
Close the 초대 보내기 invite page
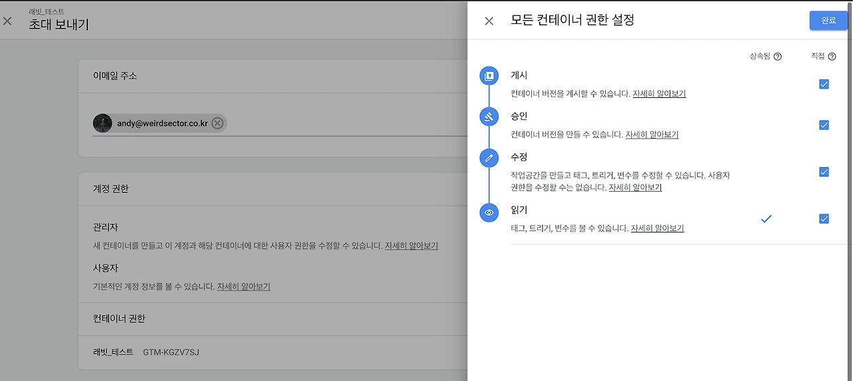(7, 21)
